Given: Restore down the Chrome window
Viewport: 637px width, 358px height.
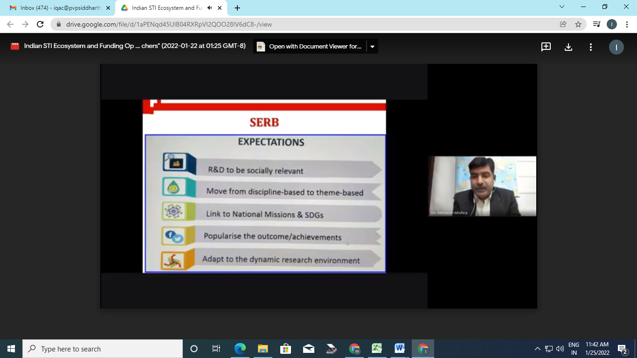Looking at the screenshot, I should pos(605,7).
